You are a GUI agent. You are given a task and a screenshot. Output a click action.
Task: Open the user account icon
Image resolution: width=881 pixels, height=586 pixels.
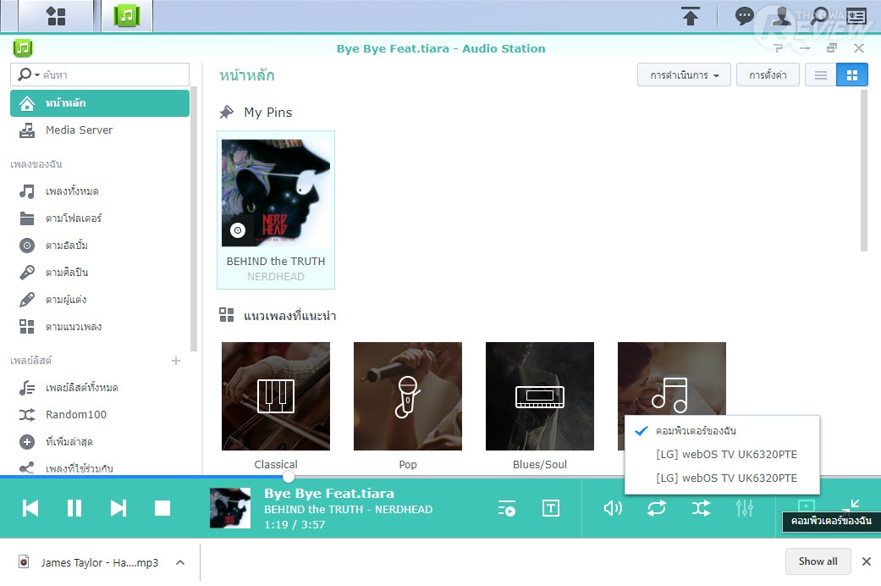[x=781, y=16]
